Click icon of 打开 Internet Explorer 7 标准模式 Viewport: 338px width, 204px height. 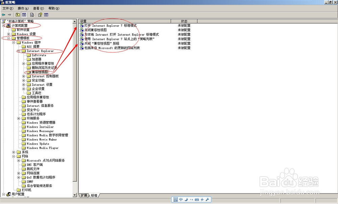coord(81,25)
